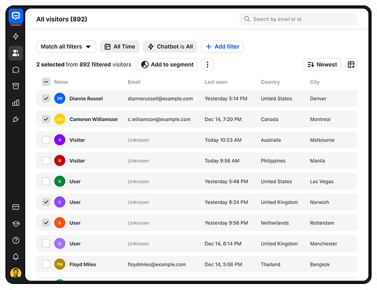This screenshot has width=377, height=290.
Task: Uncheck Dianne Russel's row checkbox
Action: coord(46,99)
